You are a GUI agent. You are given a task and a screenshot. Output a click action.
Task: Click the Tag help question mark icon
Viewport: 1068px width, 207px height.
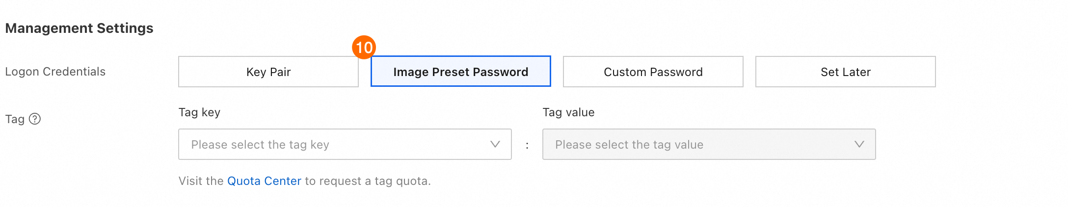35,119
